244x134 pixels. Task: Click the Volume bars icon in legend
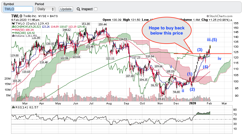click(13, 36)
